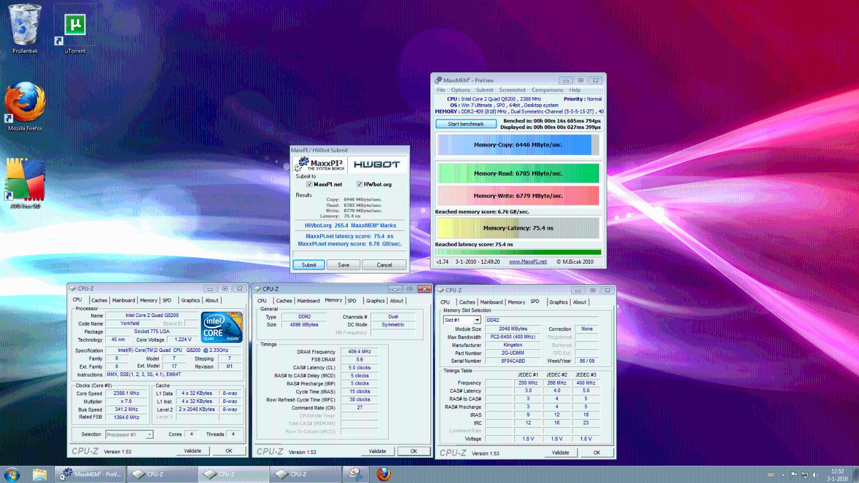
Task: Open the SPD tab in middle CPU-Z
Action: tap(352, 301)
